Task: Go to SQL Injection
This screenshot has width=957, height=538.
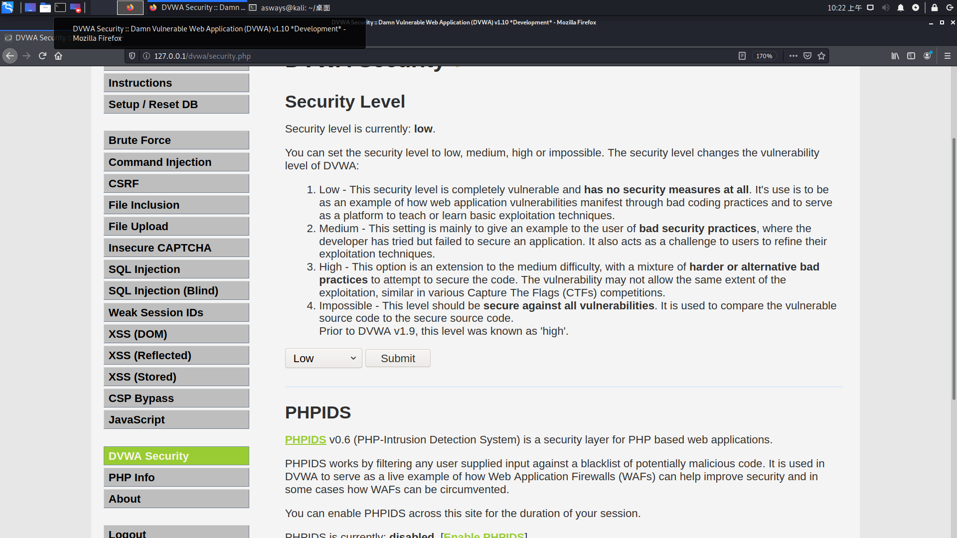Action: [x=176, y=269]
